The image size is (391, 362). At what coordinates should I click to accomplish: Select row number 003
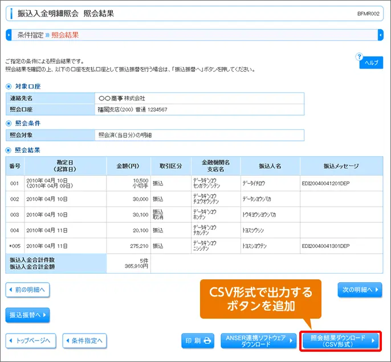14,214
